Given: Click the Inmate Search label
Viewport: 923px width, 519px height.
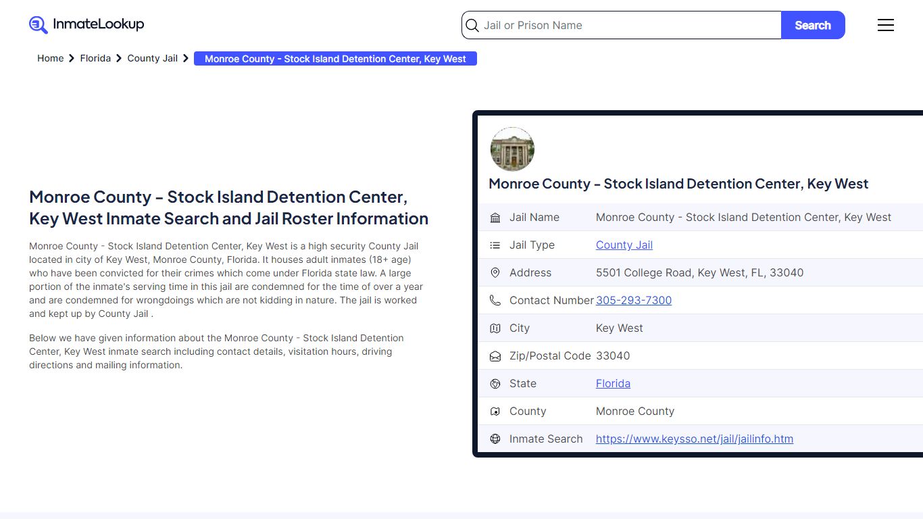Looking at the screenshot, I should tap(546, 439).
